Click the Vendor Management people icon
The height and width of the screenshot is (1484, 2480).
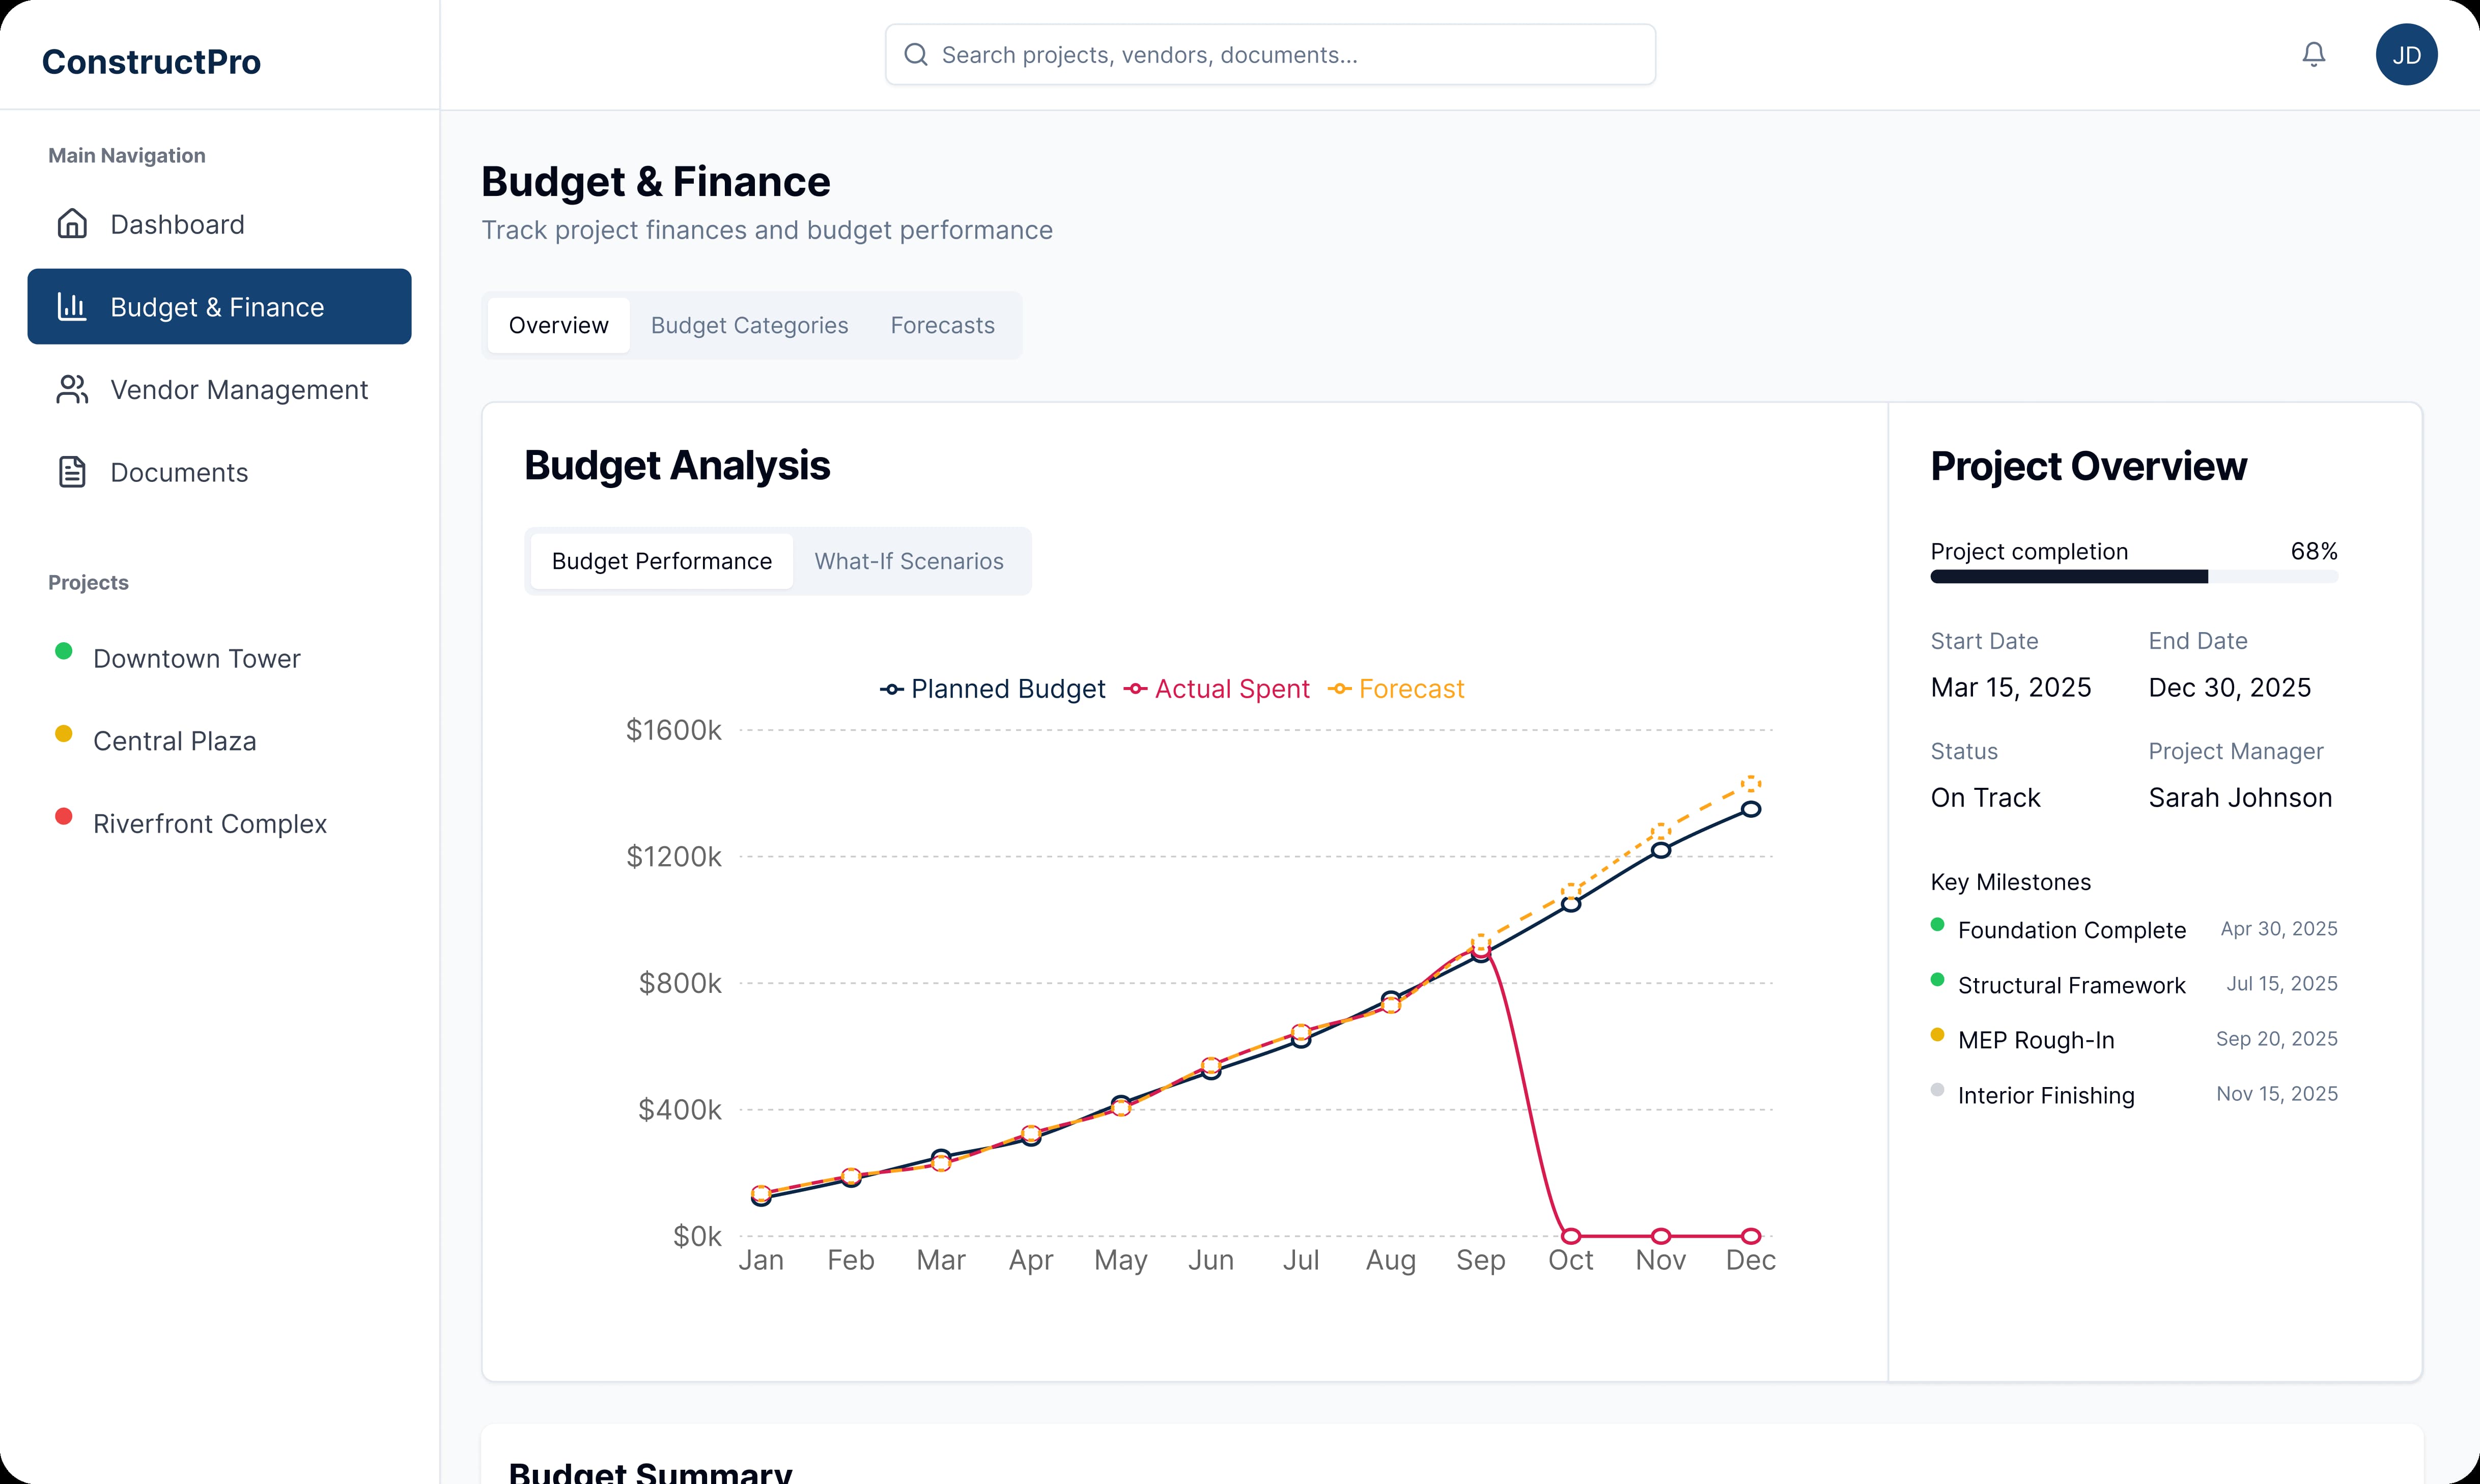click(72, 390)
